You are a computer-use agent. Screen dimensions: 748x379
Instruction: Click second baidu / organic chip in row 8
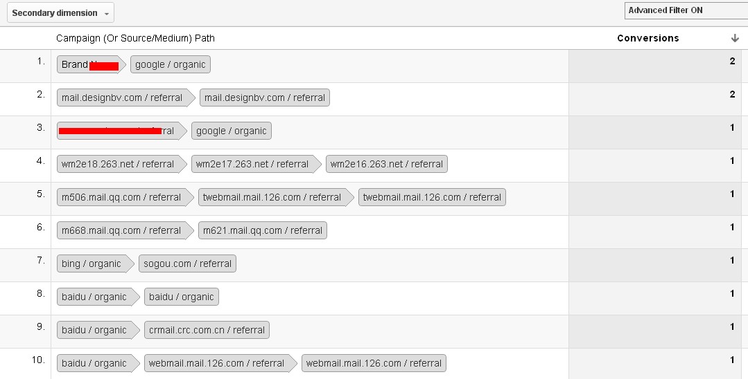click(181, 297)
